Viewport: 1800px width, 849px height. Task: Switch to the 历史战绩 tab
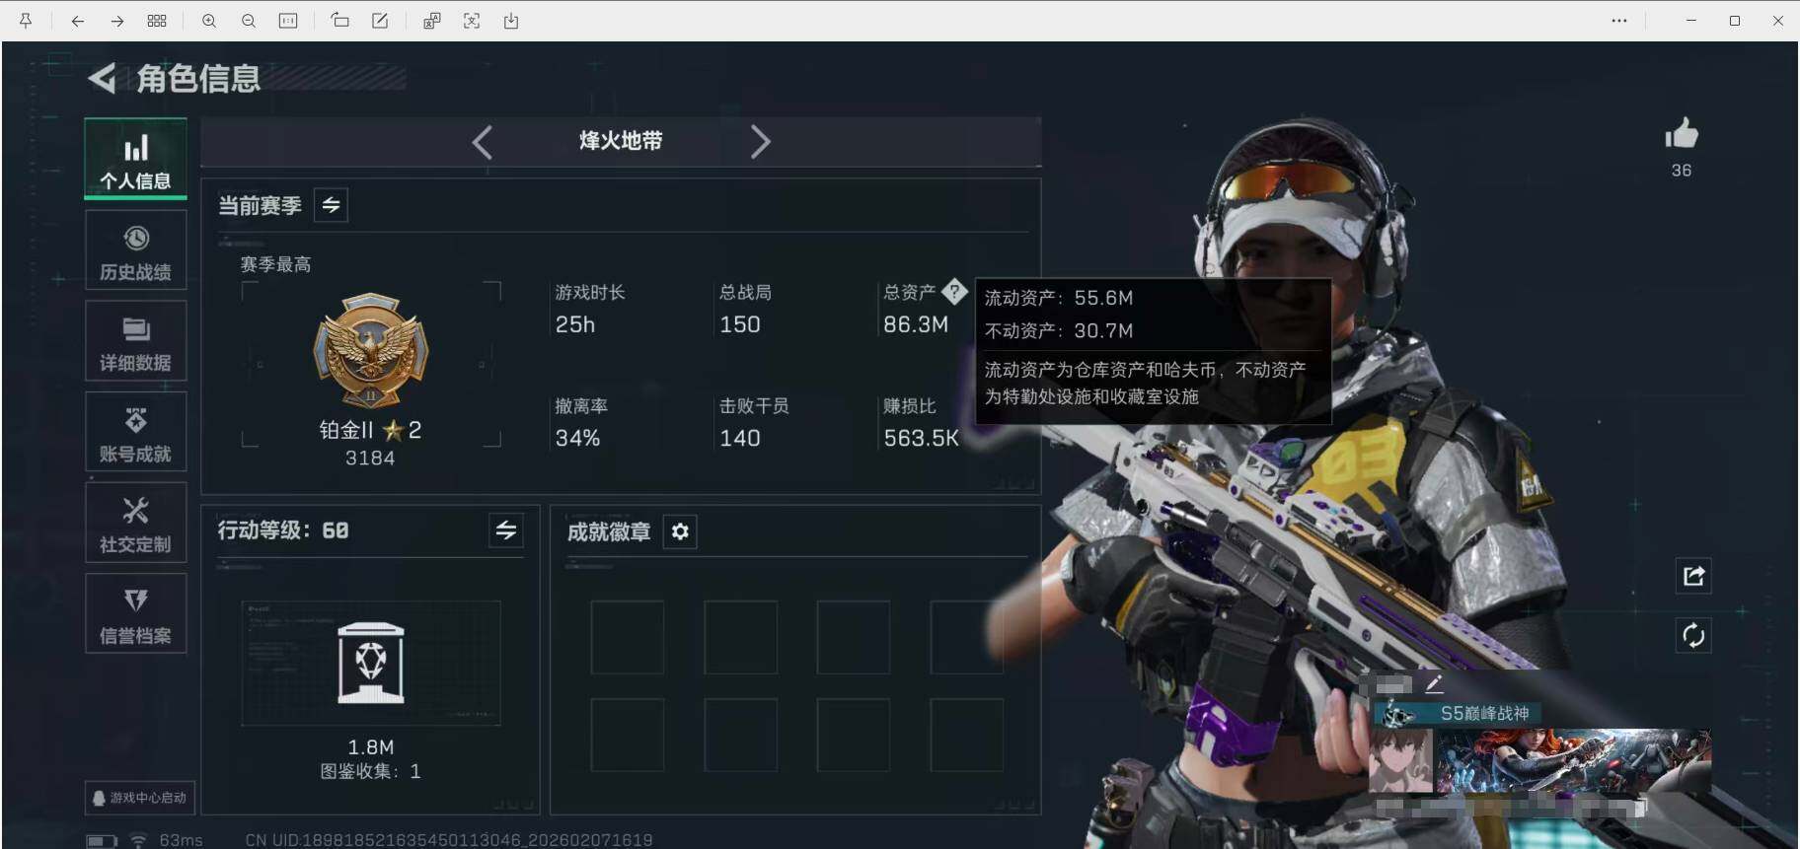pos(135,250)
